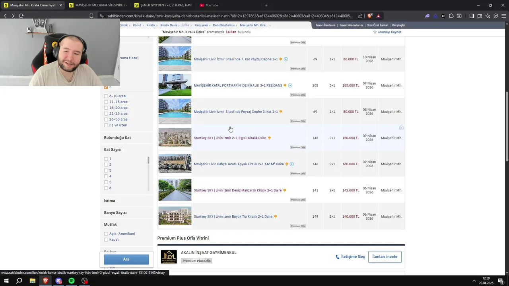Open Brave browser taskbar icon
Screen dimensions: 509x286
pyautogui.click(x=45, y=281)
